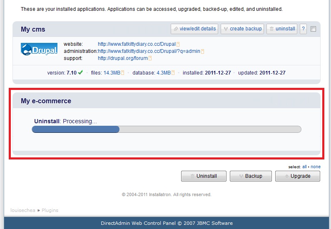The height and width of the screenshot is (229, 331).
Task: Click the external icon after website URL
Action: click(178, 44)
